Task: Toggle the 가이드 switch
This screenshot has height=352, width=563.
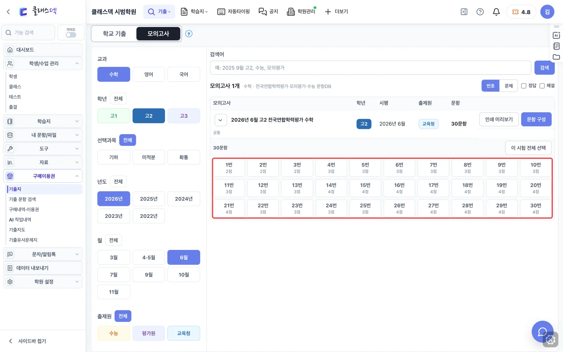Action: click(x=71, y=35)
